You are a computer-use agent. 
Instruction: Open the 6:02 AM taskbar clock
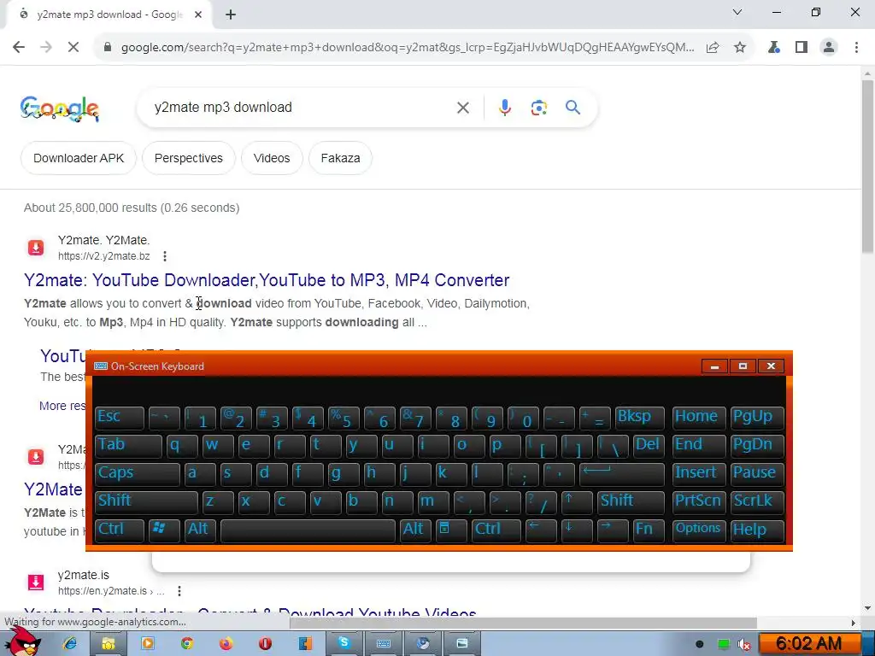809,644
